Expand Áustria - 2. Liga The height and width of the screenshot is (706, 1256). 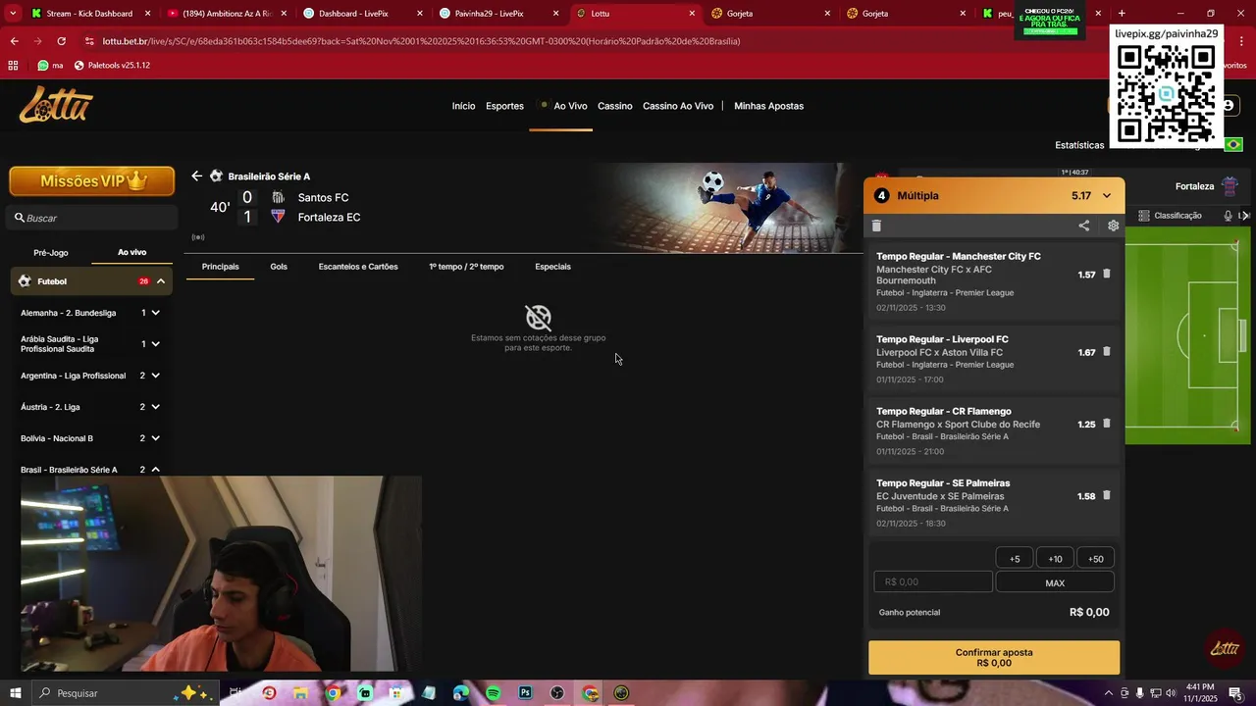[x=155, y=407]
